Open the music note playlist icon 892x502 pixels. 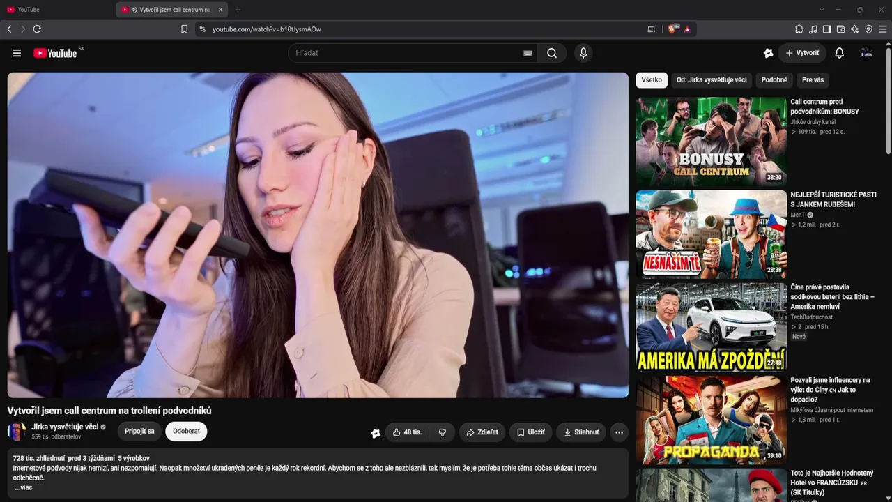tap(813, 29)
